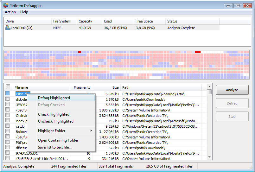Click the status bar size grip corner
The height and width of the screenshot is (172, 255).
coord(250,167)
